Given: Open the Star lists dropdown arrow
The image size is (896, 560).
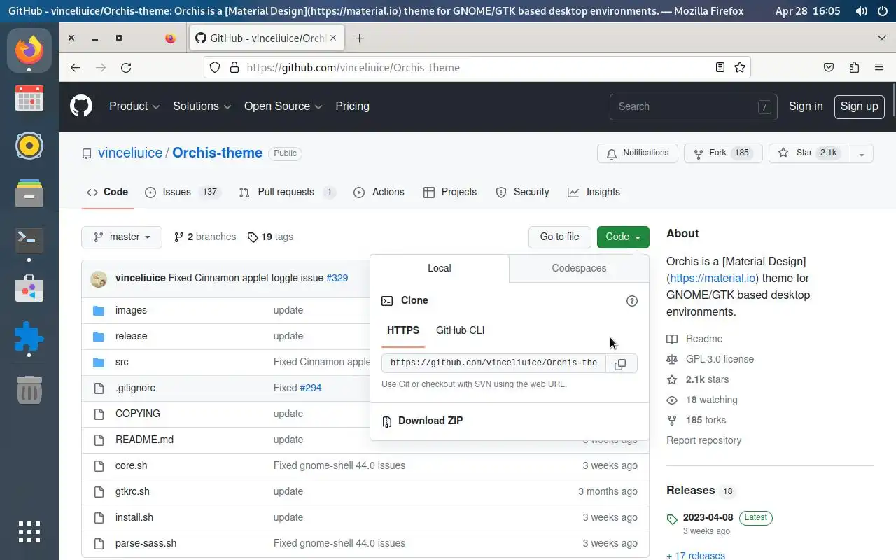Looking at the screenshot, I should 862,153.
